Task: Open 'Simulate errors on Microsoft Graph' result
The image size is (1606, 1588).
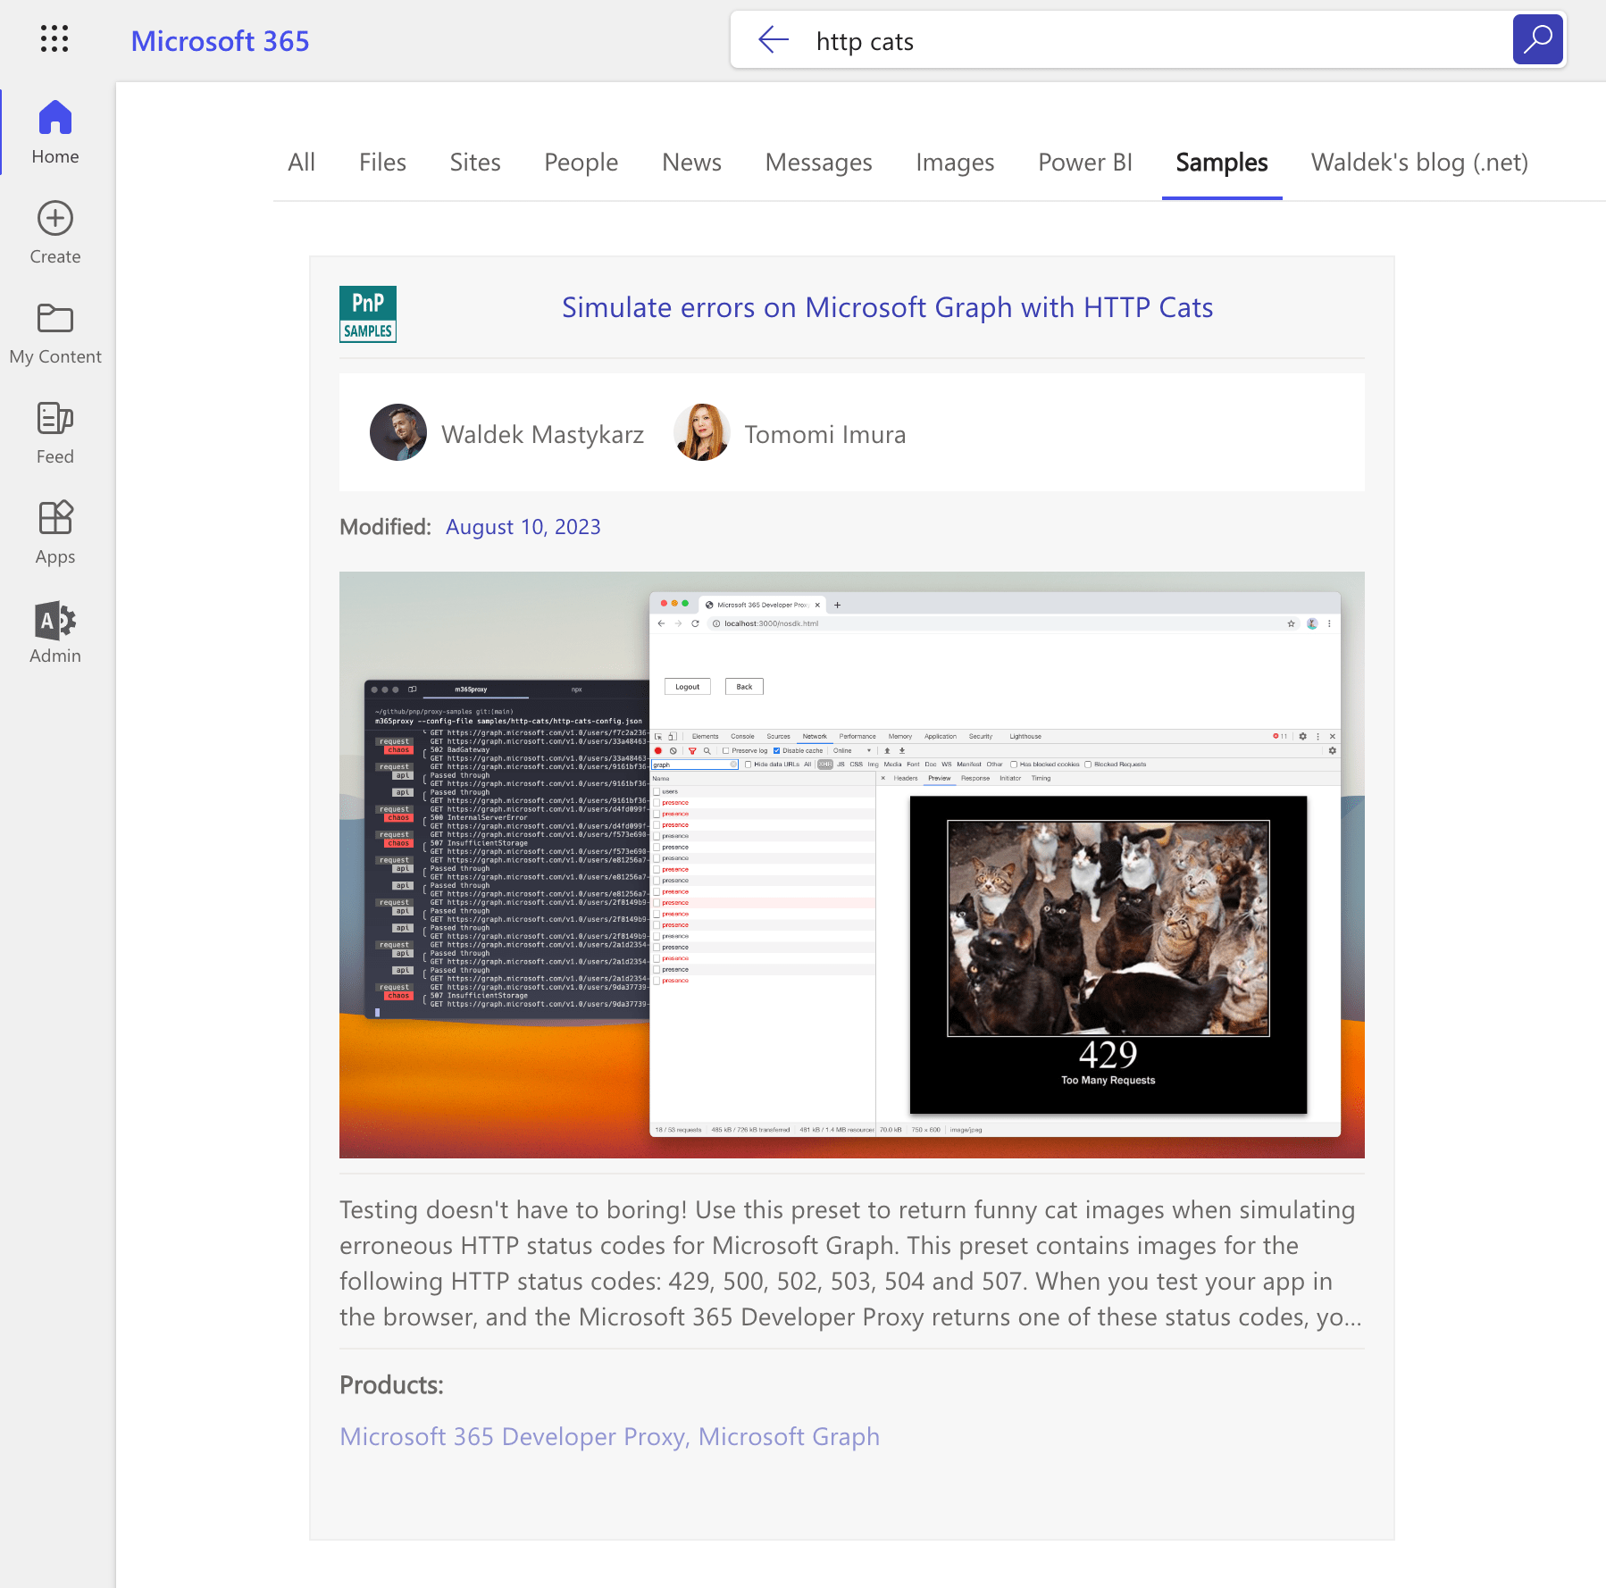Action: [887, 307]
